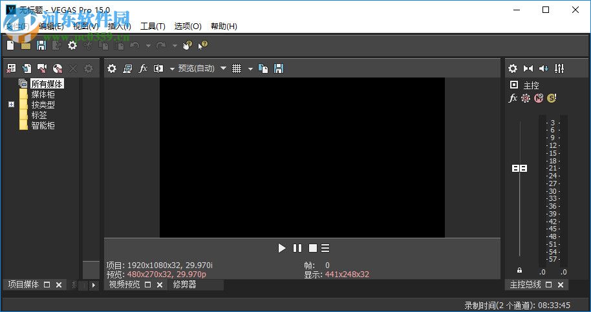Expand the 按类型 tree node
This screenshot has height=312, width=591.
[11, 105]
